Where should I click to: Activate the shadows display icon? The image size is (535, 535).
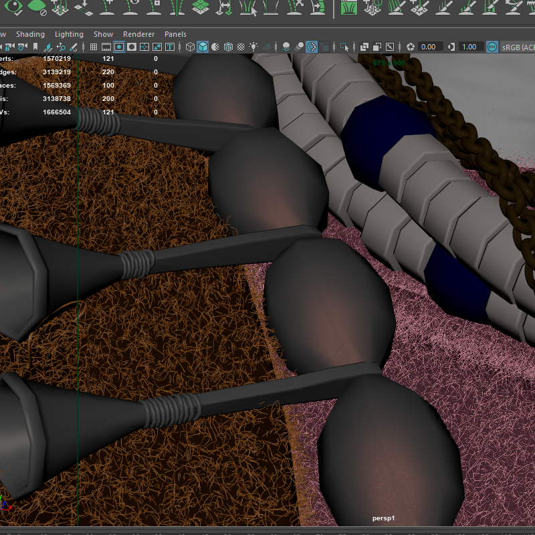[267, 47]
